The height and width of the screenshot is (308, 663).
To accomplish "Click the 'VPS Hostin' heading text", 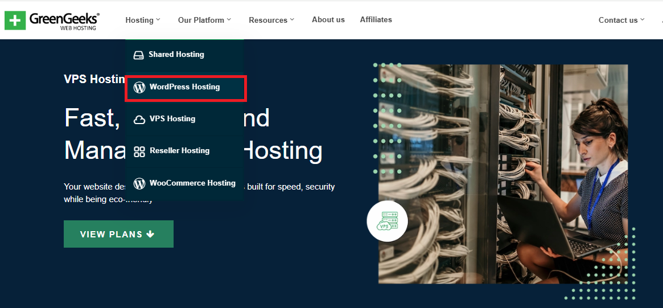I will click(x=94, y=79).
